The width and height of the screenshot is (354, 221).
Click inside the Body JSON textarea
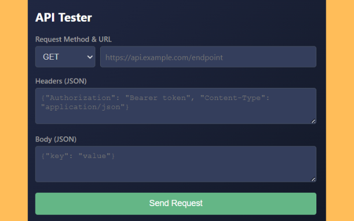175,169
